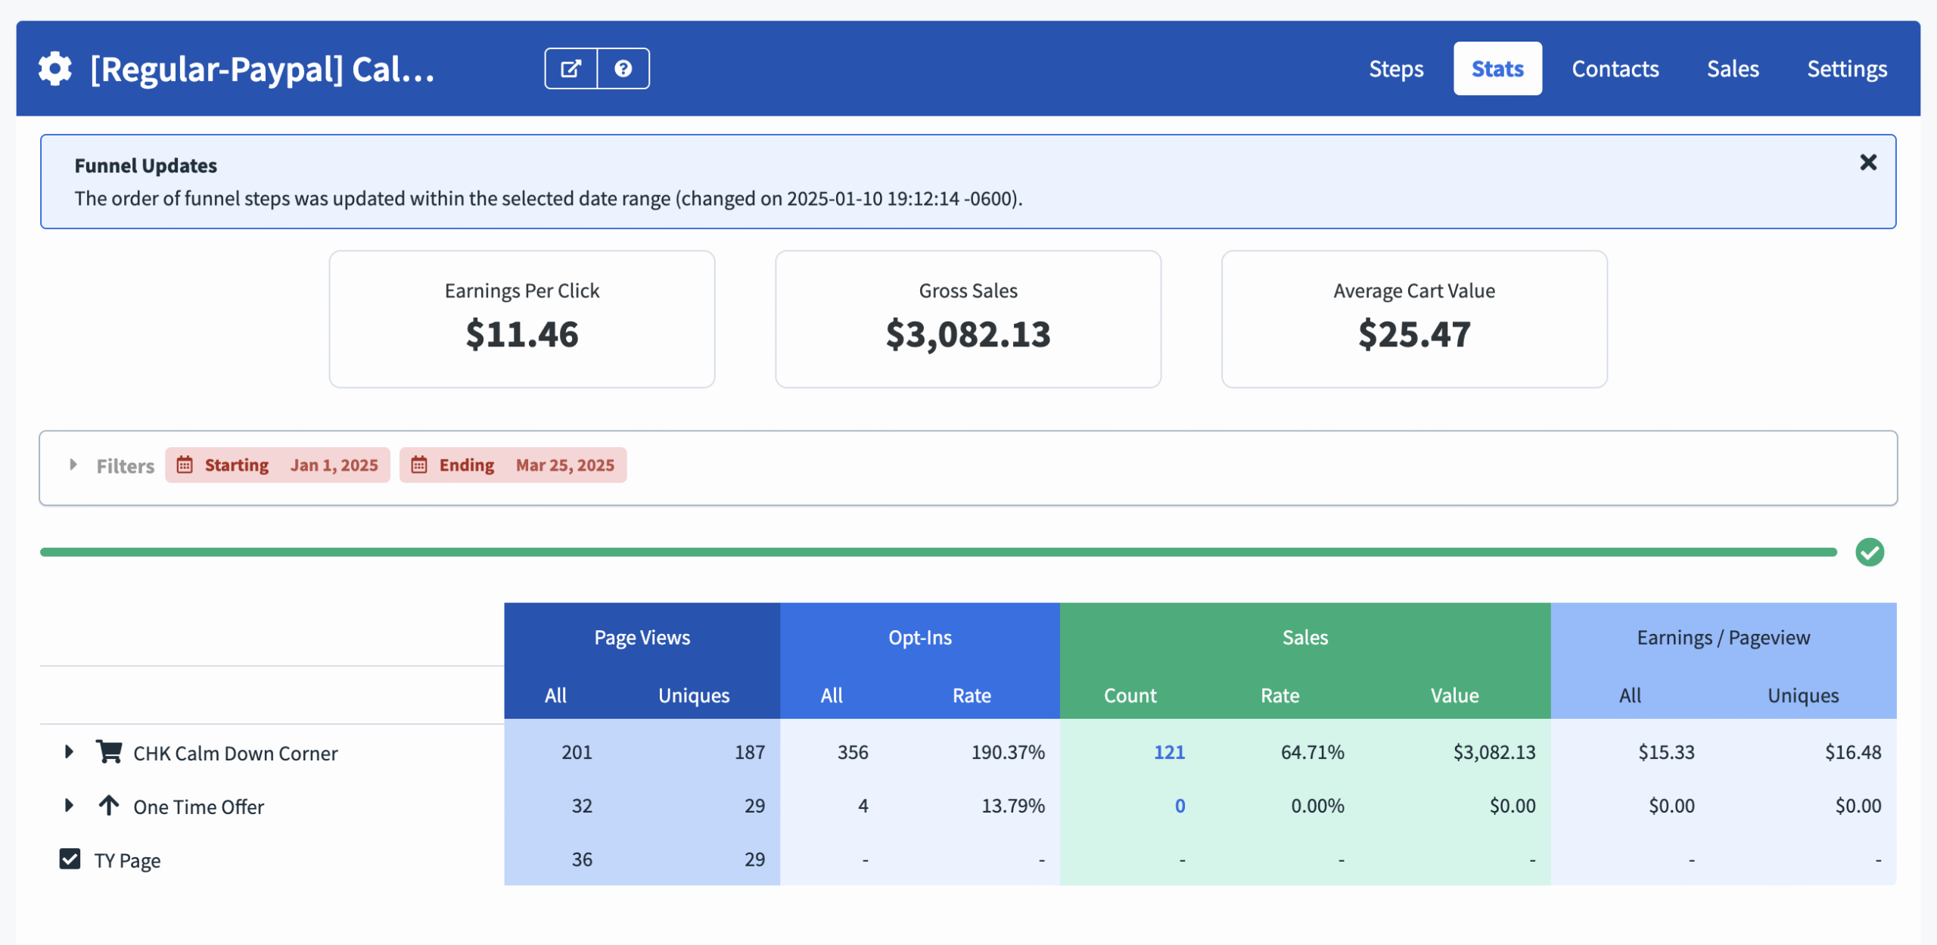Dismiss the Funnel Updates notice

tap(1867, 162)
